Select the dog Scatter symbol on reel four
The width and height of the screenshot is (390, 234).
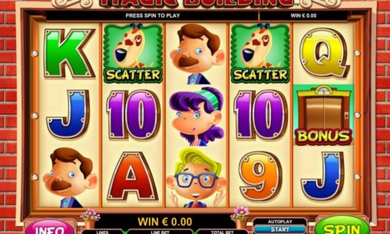pos(261,53)
